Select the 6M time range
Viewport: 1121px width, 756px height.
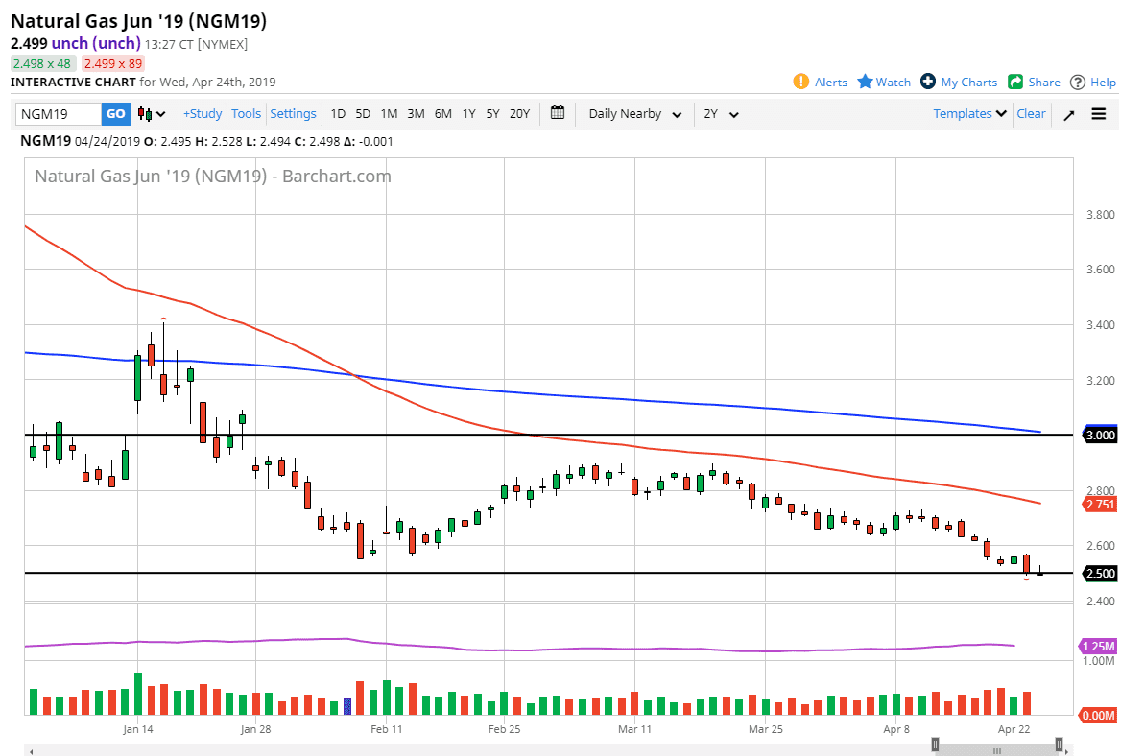click(x=442, y=114)
